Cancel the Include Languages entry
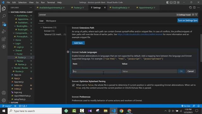 (191, 71)
